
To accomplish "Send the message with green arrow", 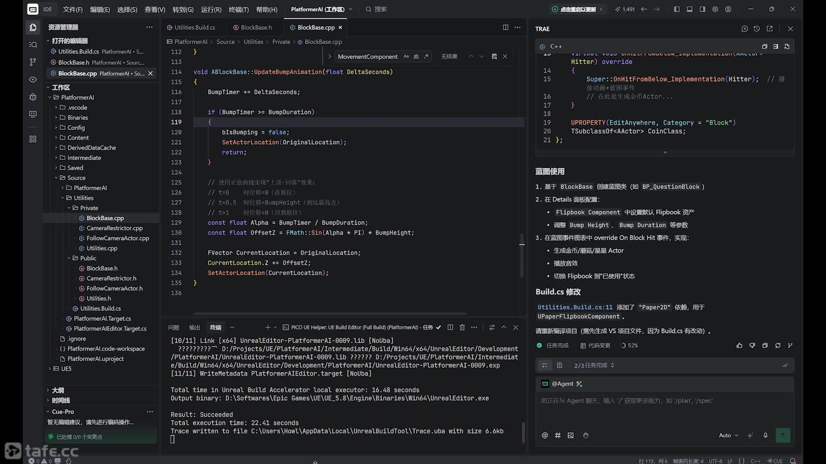I will pos(783,435).
